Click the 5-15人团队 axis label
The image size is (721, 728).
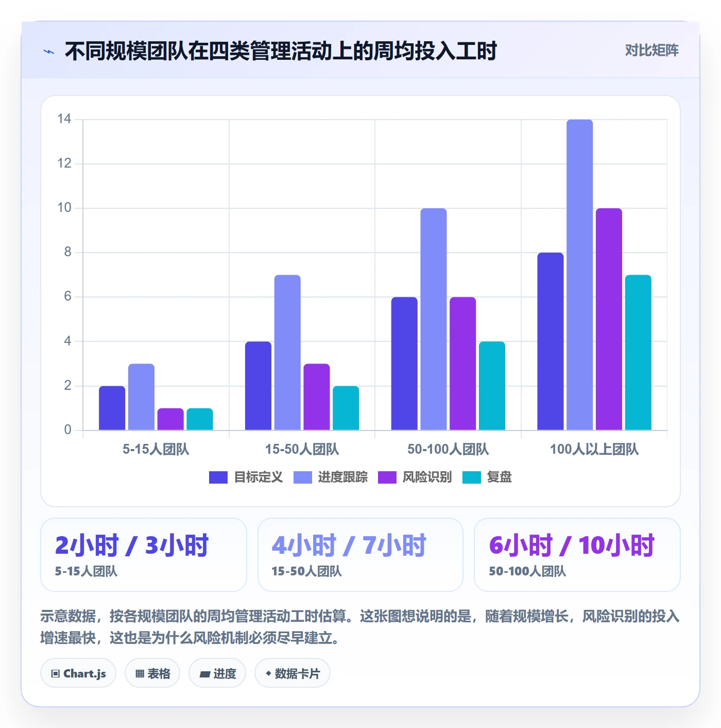(x=156, y=449)
